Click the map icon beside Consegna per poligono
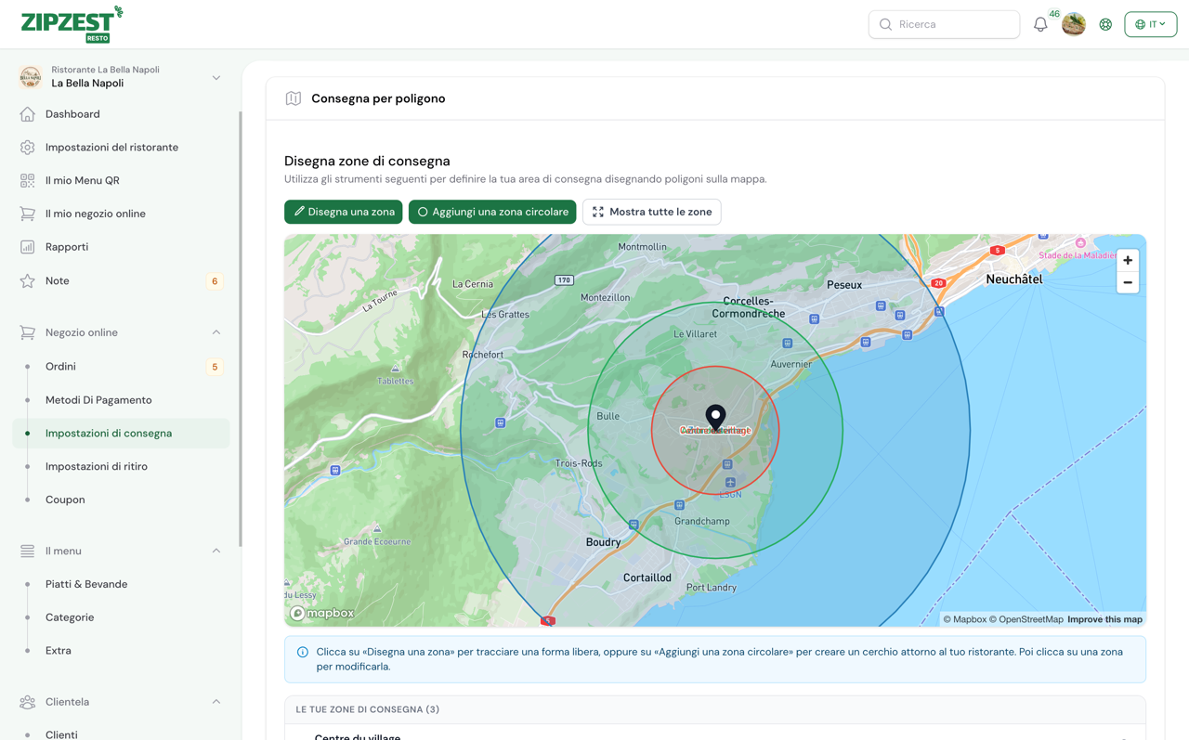 click(294, 98)
